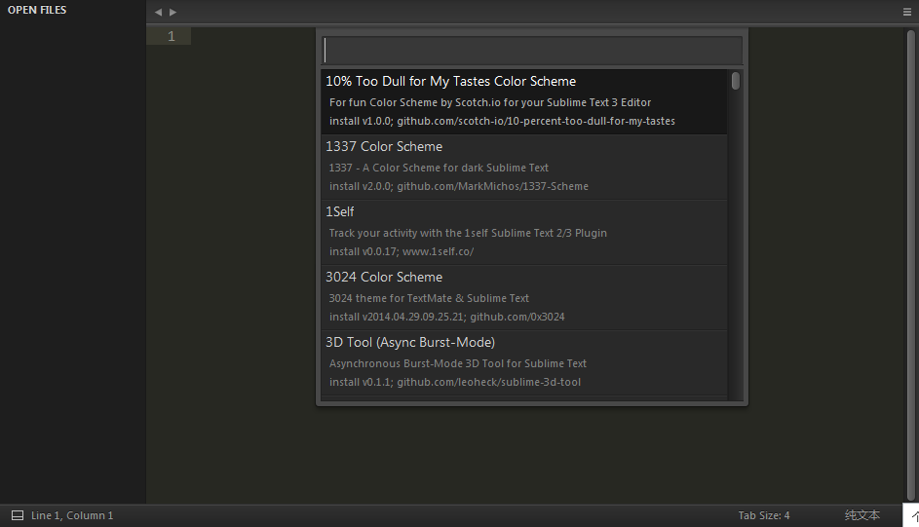Click 'For fun Color Scheme by Scotch.io' description

(x=490, y=102)
